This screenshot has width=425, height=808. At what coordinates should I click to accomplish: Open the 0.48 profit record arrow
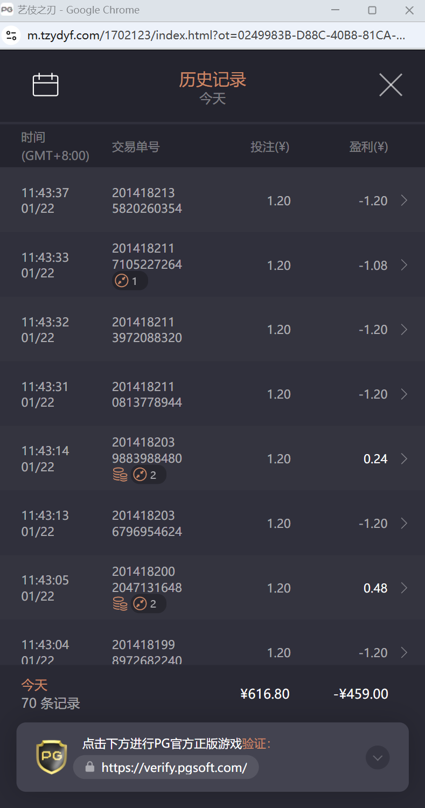[x=404, y=588]
